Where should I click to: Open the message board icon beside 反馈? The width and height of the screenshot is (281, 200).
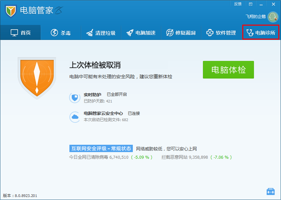point(251,4)
